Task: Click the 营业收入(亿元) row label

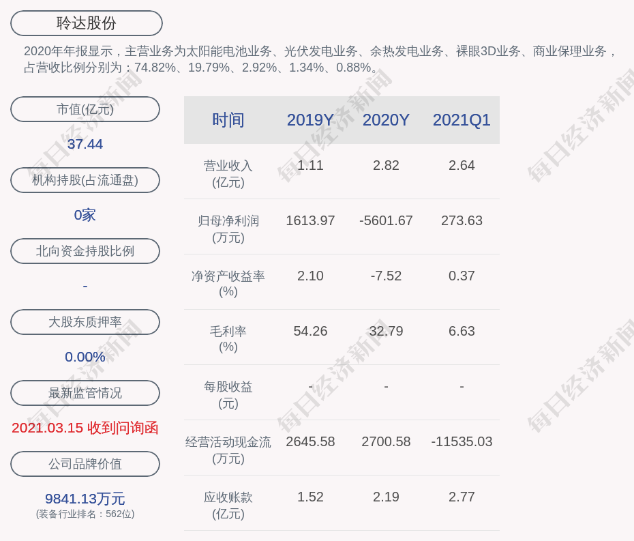Action: [228, 174]
